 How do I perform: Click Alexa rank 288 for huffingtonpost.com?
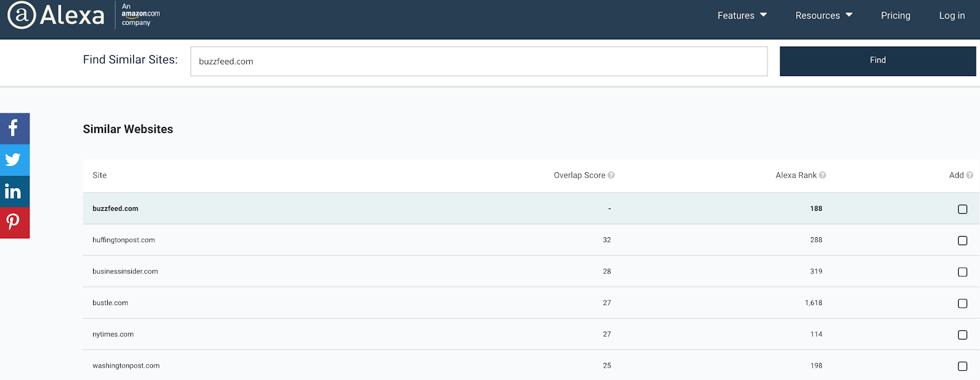816,240
